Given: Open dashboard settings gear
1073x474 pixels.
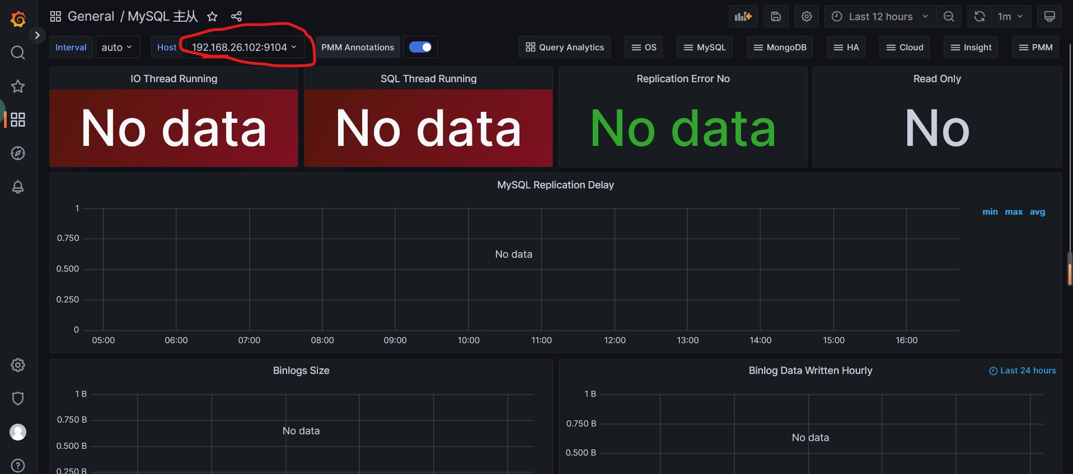Looking at the screenshot, I should click(x=807, y=16).
